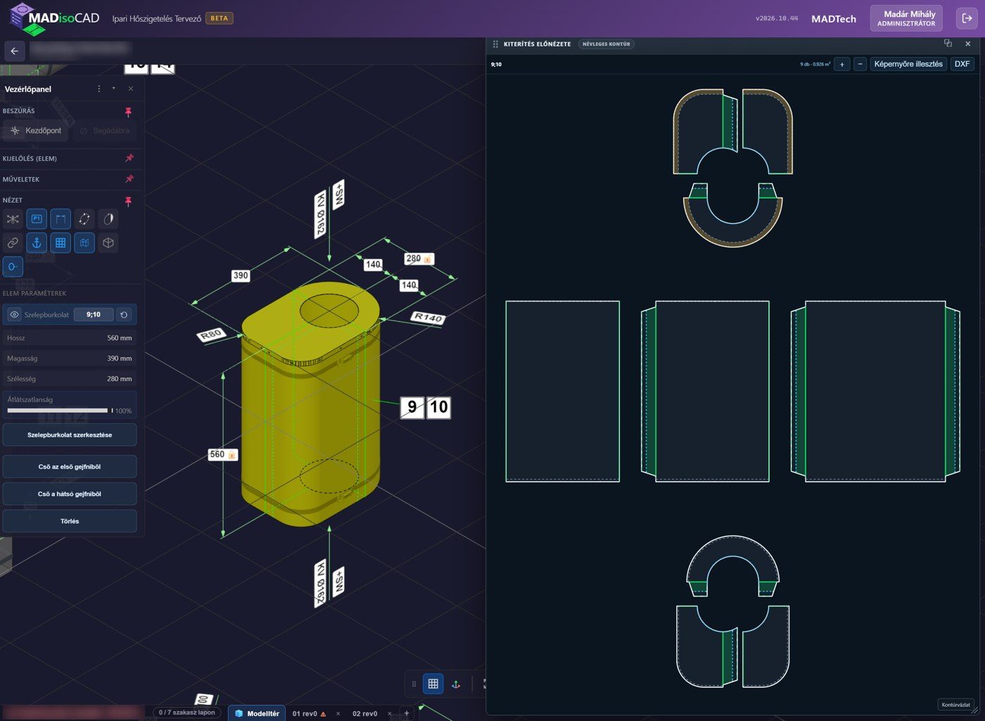Click the chain link icon in NÉZET
This screenshot has height=721, width=985.
[13, 243]
